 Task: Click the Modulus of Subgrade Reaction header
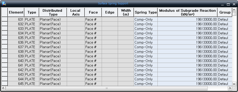click(x=188, y=12)
